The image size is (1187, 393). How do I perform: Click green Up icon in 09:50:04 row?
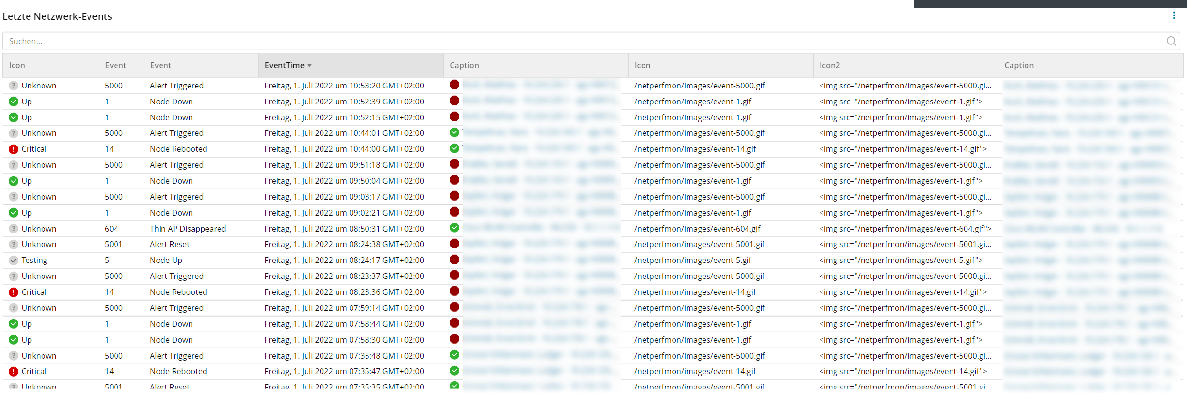[x=14, y=181]
